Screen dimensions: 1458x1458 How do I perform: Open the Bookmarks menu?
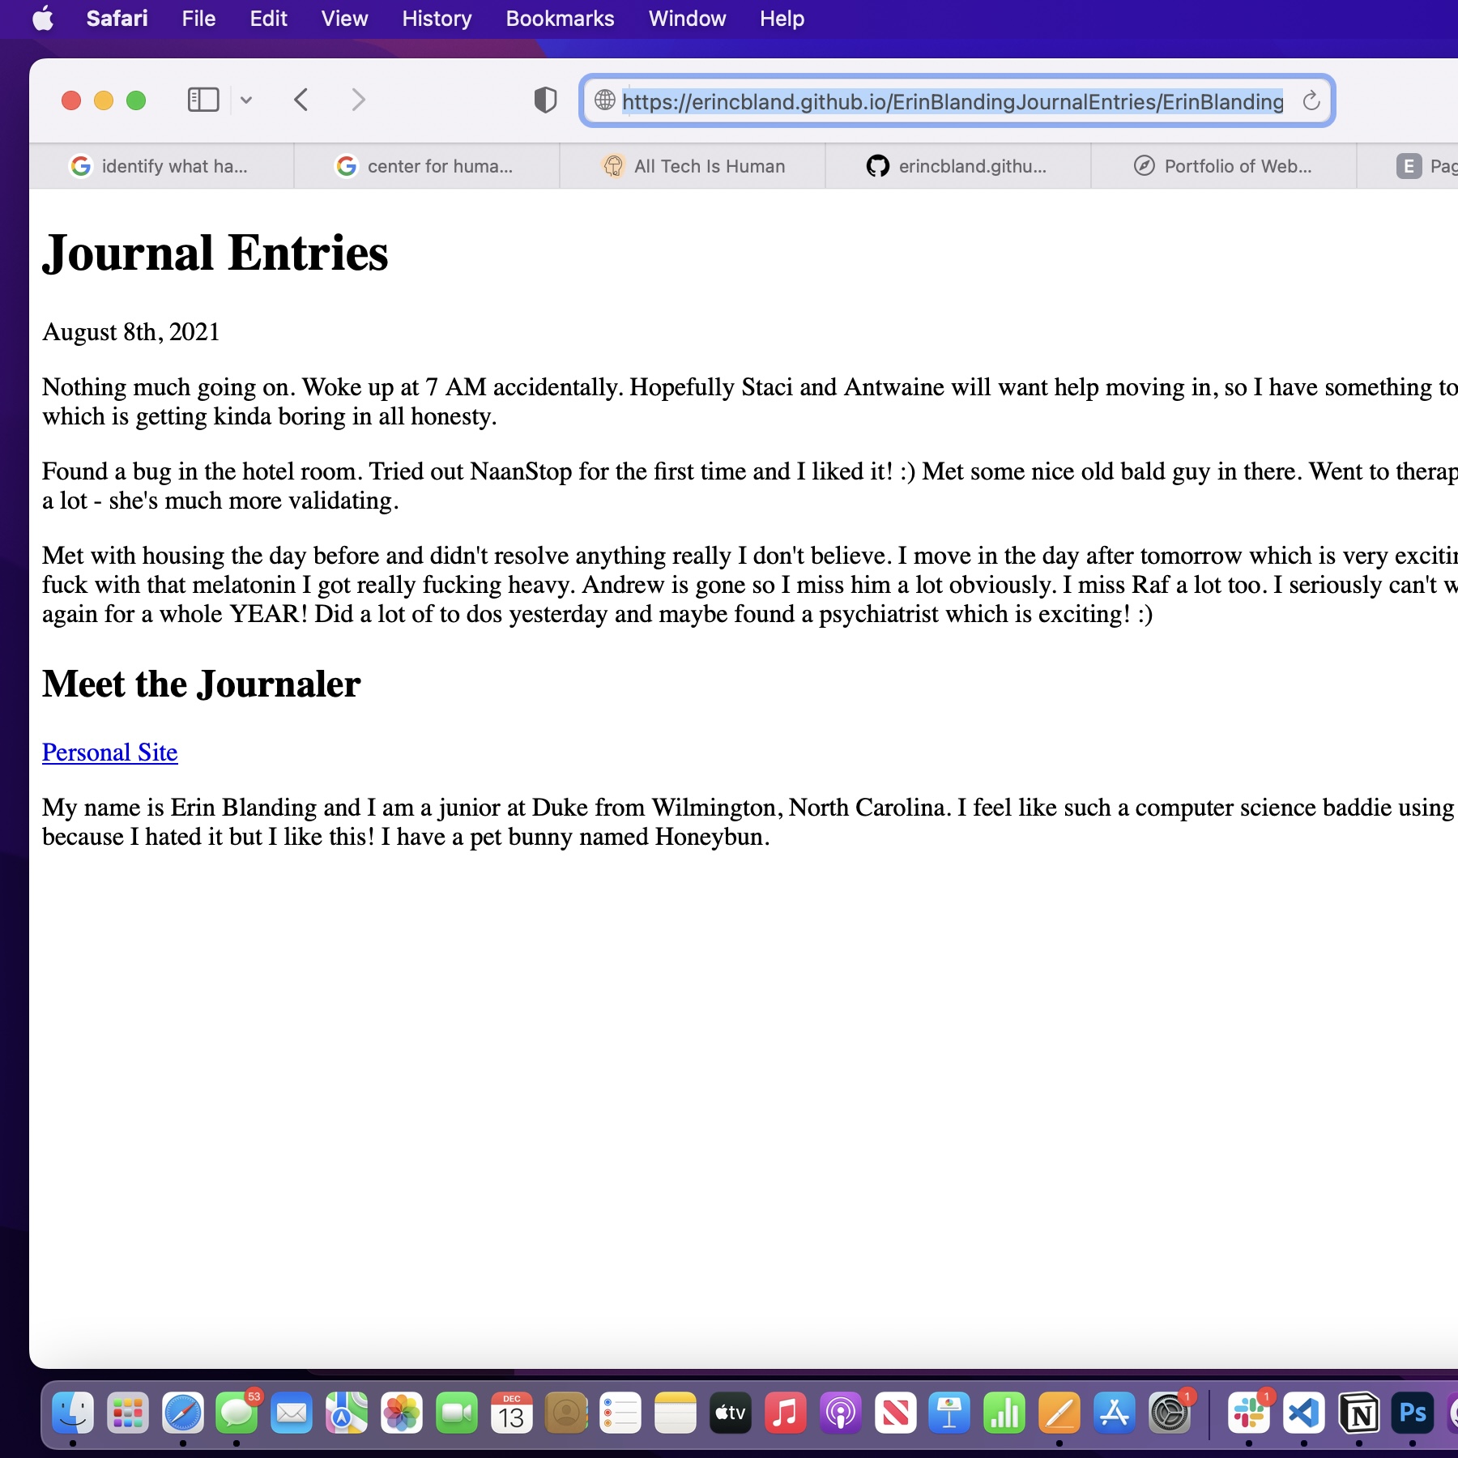[x=560, y=19]
